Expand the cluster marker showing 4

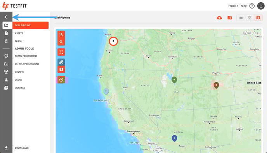click(x=113, y=41)
